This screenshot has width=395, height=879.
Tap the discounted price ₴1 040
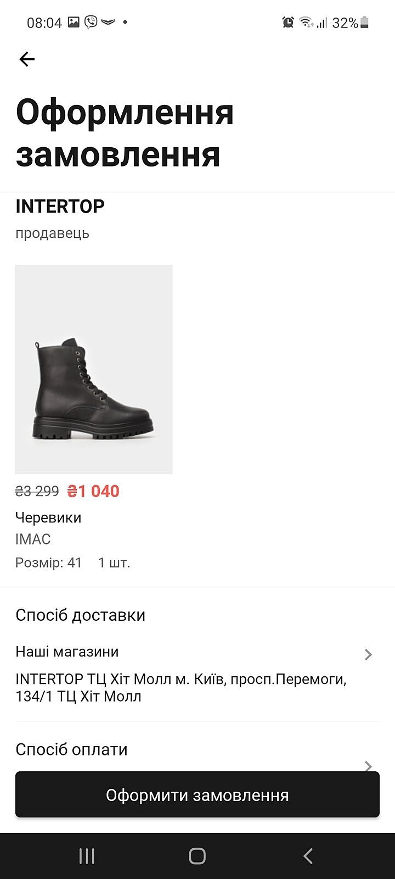click(93, 491)
